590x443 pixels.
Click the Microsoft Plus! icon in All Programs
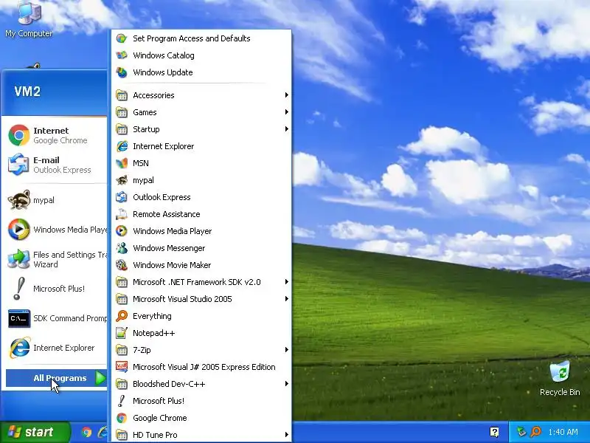pos(122,401)
